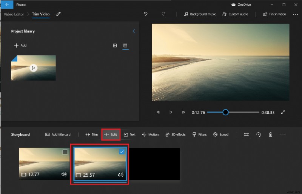Collapse the Project library panel
302x194 pixels.
coord(134,31)
